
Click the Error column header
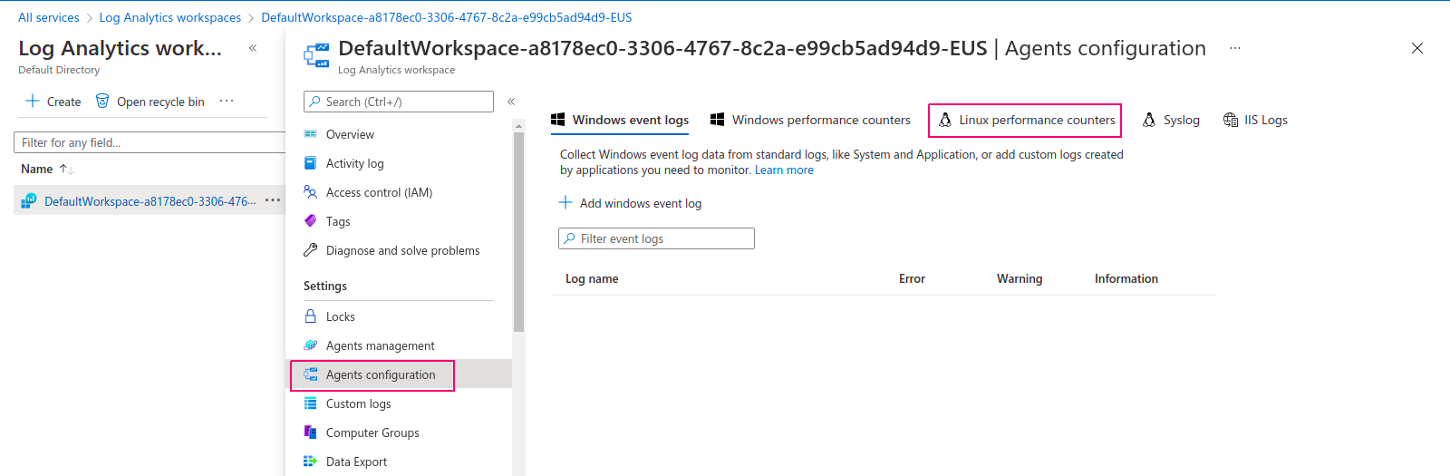click(912, 278)
